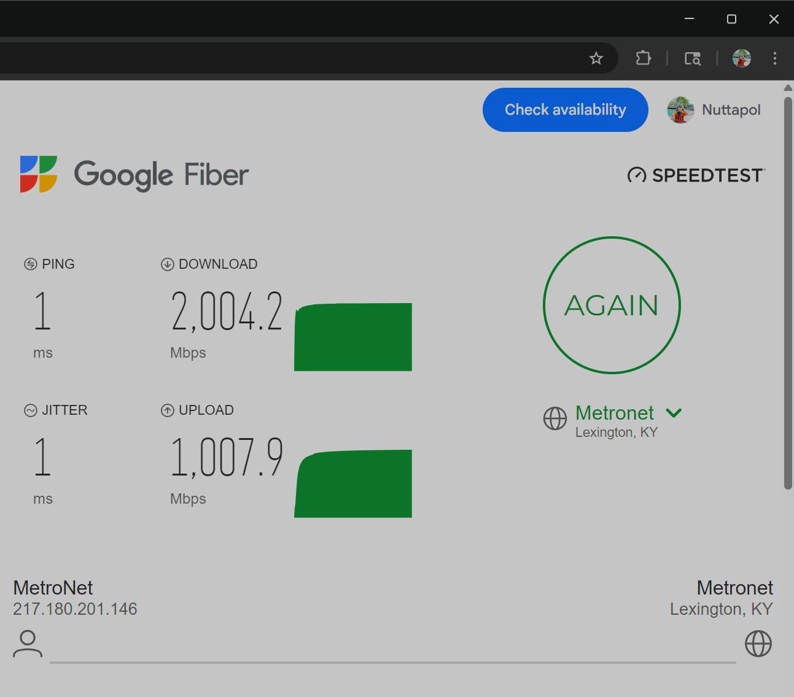Open the Chrome profile avatar in toolbar
The image size is (794, 697).
(x=742, y=58)
